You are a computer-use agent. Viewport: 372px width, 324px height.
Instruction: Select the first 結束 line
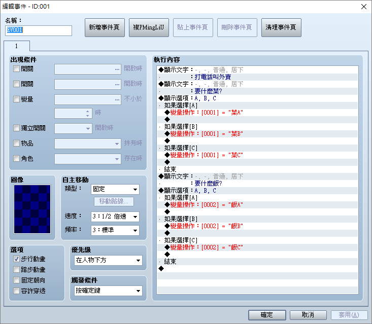click(257, 169)
